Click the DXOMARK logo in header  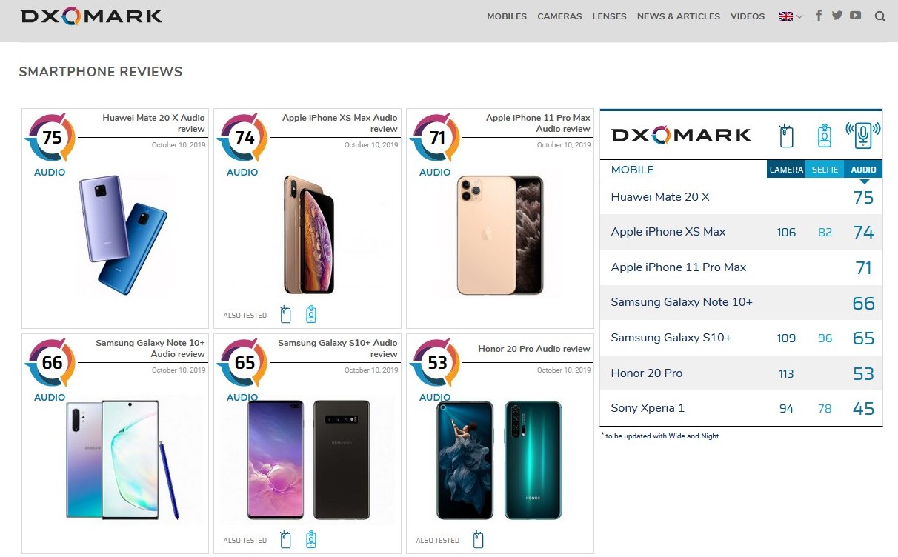tap(92, 16)
